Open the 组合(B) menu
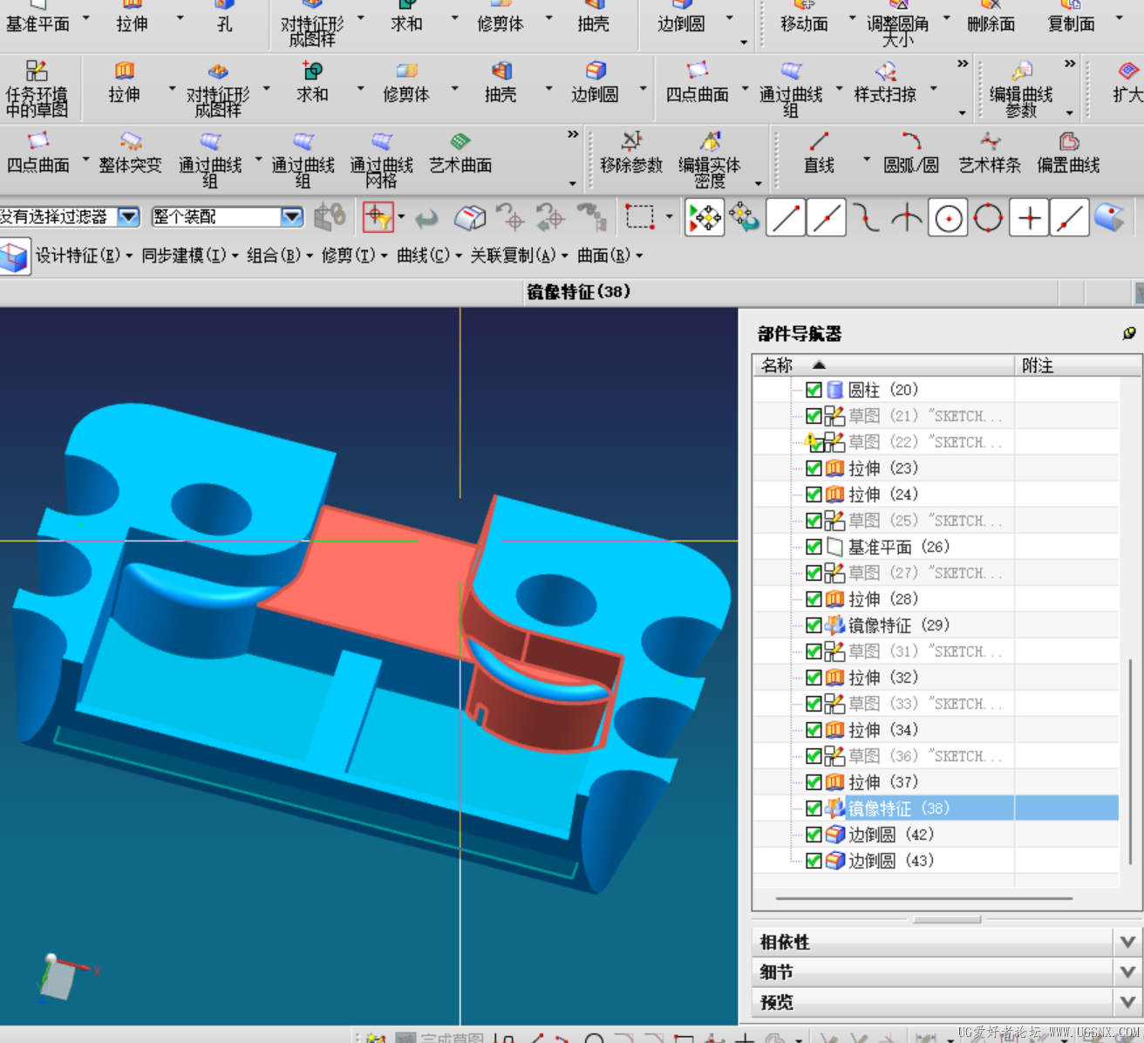Screen dimensions: 1144x1043 pyautogui.click(x=280, y=256)
